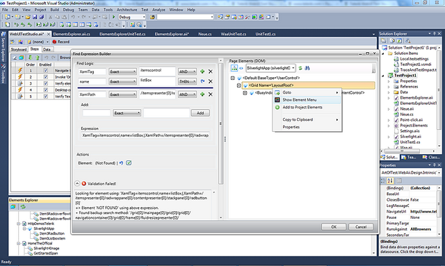Uncheck Enabled checkbox for step 1
This screenshot has height=266, width=445.
[x=46, y=70]
